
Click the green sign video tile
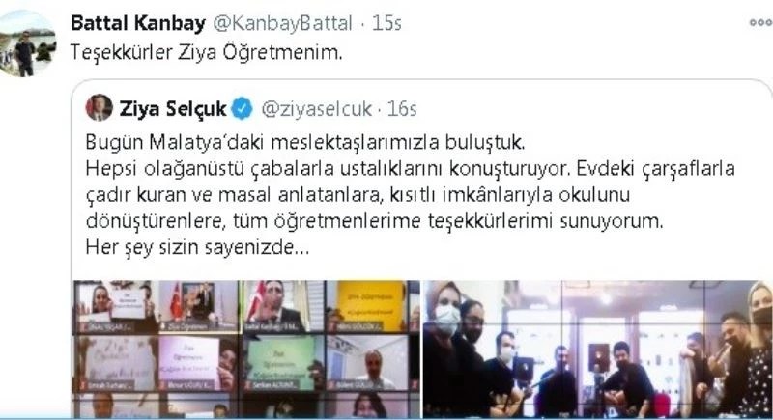pos(283,363)
